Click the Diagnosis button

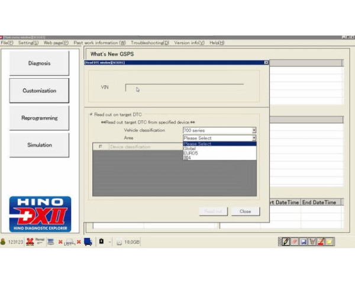[40, 63]
